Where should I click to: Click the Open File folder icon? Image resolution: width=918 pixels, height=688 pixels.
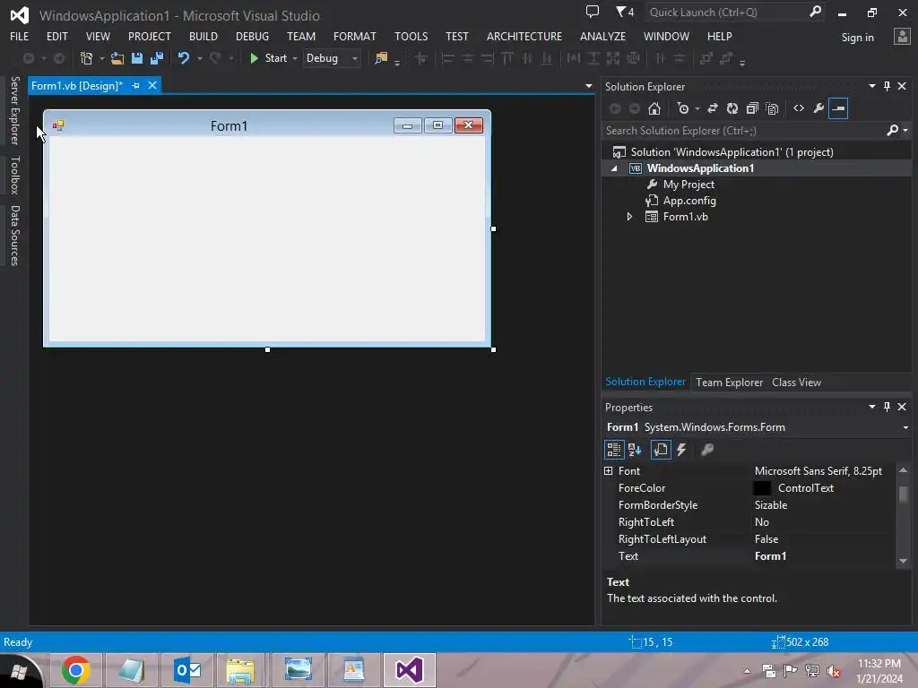click(x=117, y=58)
